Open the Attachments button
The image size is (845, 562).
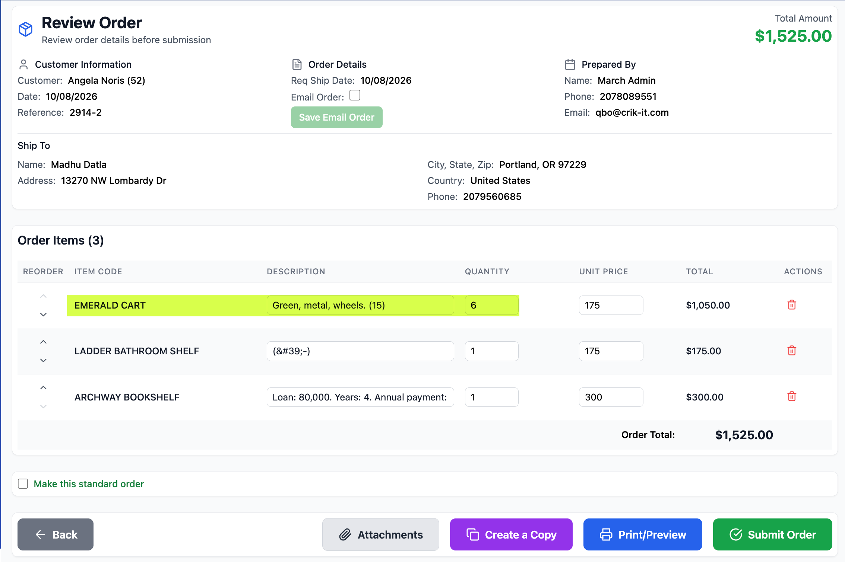pos(380,534)
